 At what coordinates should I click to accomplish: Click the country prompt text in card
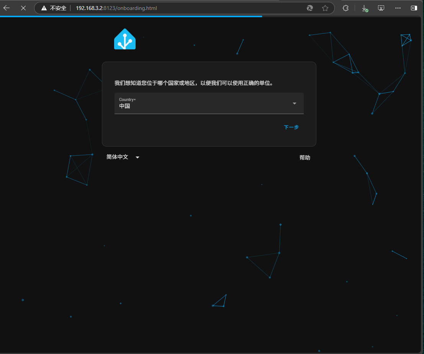195,83
